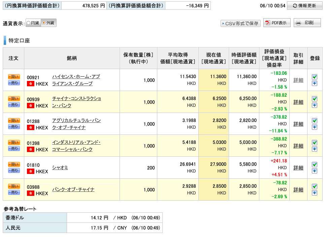View 詳細 trade details for 00921

point(298,80)
